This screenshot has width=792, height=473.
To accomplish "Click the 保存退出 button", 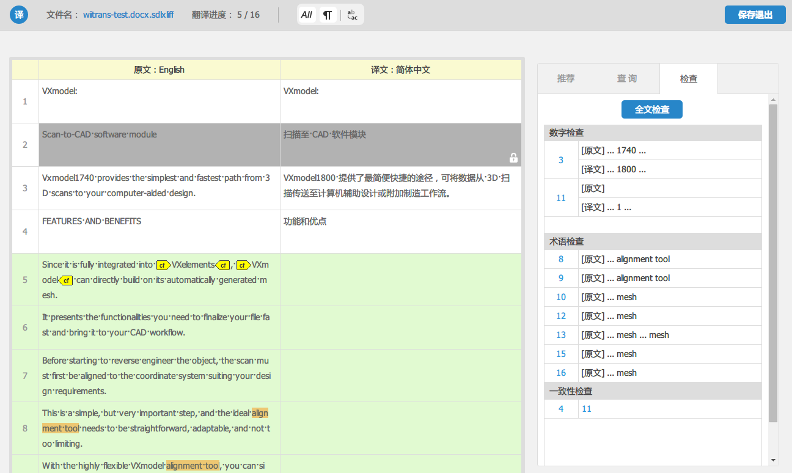I will 755,15.
